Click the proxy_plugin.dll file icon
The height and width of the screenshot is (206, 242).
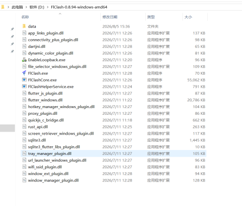(24, 113)
